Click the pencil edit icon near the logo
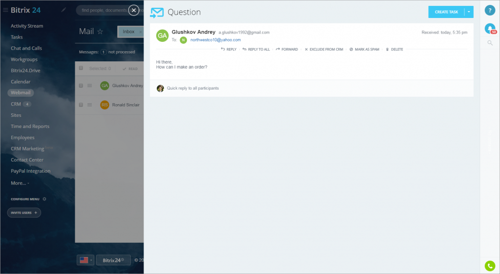This screenshot has width=500, height=274. click(x=63, y=10)
